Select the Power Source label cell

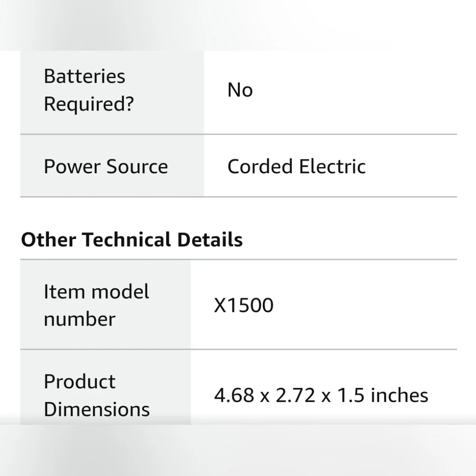click(x=112, y=166)
